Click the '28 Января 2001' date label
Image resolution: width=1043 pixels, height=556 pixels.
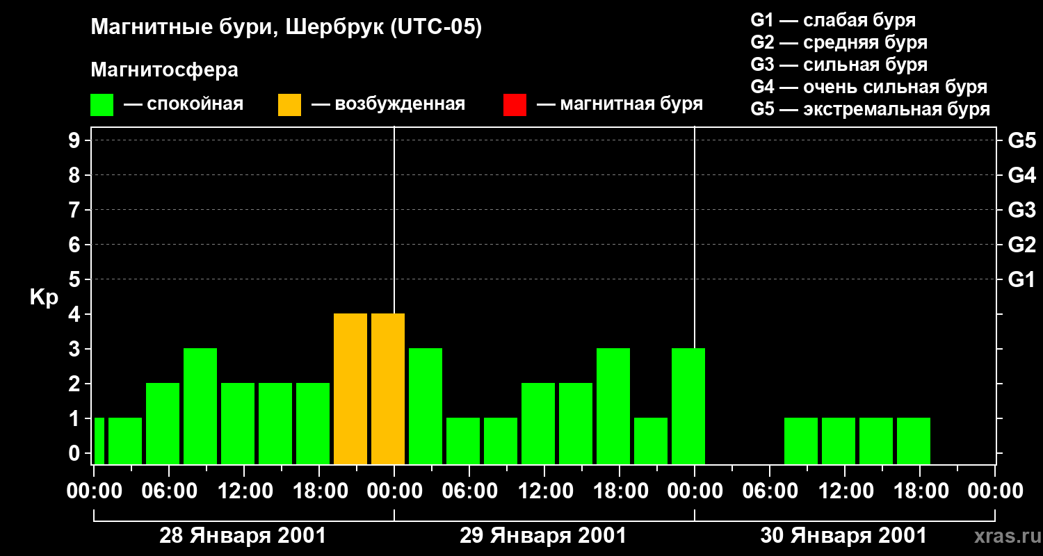(243, 536)
